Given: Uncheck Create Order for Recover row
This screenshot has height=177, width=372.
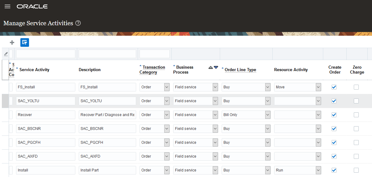Looking at the screenshot, I should 334,115.
